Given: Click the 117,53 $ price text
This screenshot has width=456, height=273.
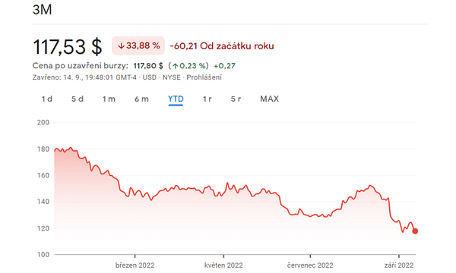Looking at the screenshot, I should 68,46.
